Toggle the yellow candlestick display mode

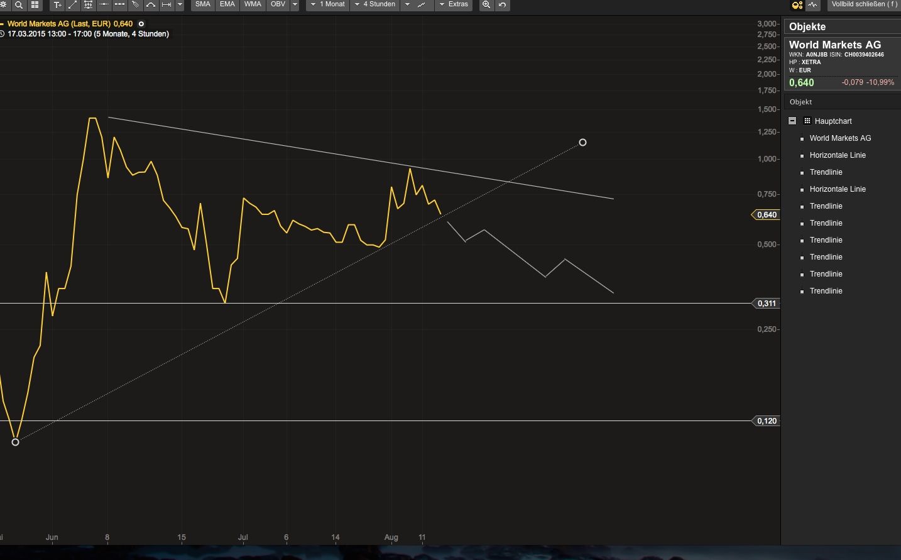click(796, 5)
